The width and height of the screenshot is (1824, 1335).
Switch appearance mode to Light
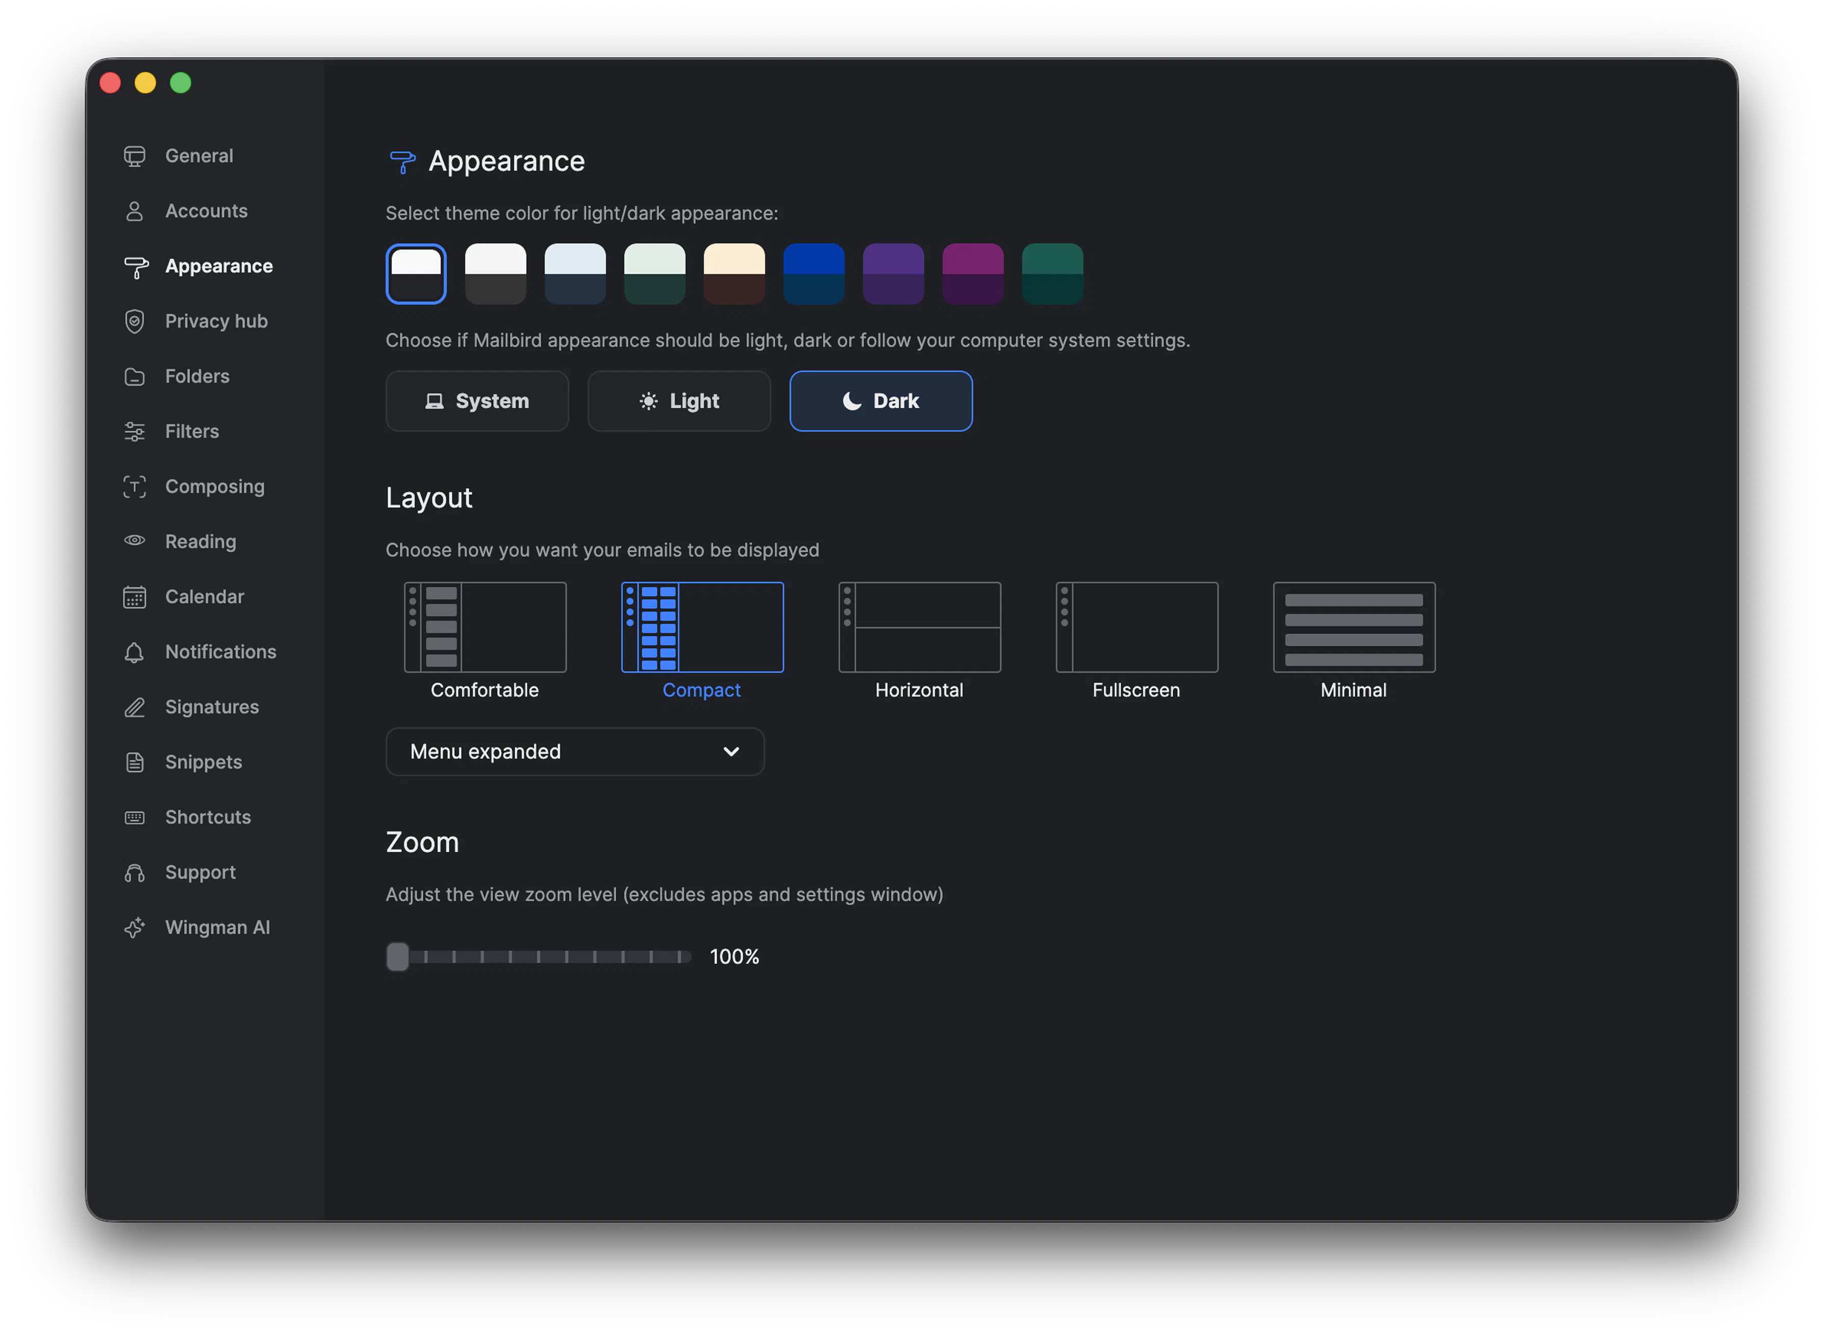pyautogui.click(x=679, y=402)
